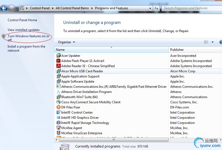
Task: Open the blue Help button
Action: 221,42
